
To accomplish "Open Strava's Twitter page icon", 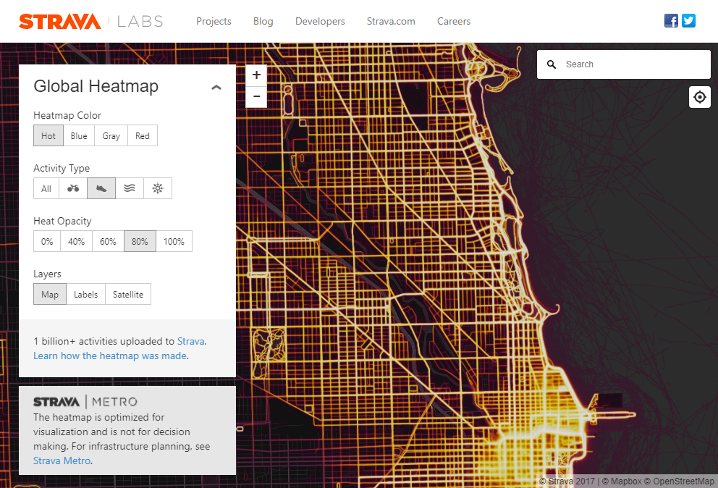I will pyautogui.click(x=688, y=20).
